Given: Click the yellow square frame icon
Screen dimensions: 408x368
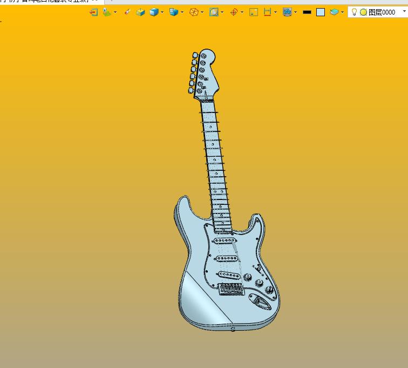Looking at the screenshot, I should [254, 12].
